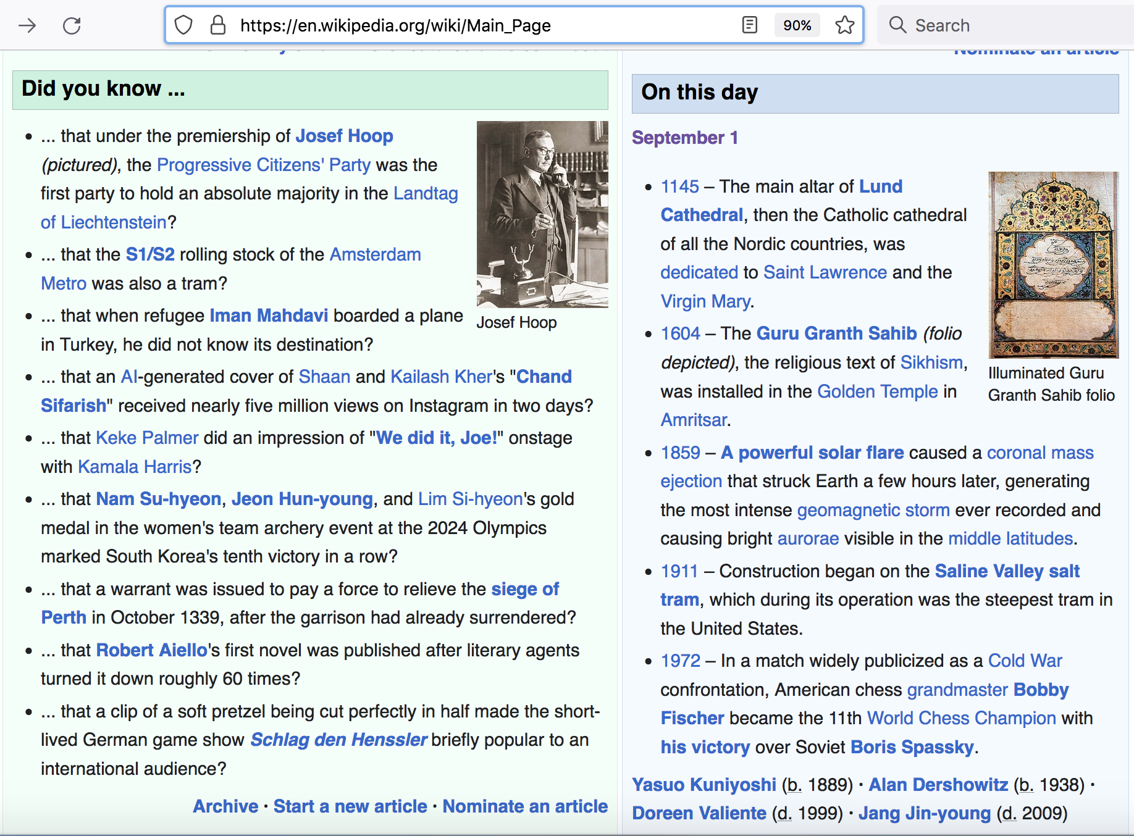
Task: Open "We did it, Joe!" article
Action: coord(437,438)
